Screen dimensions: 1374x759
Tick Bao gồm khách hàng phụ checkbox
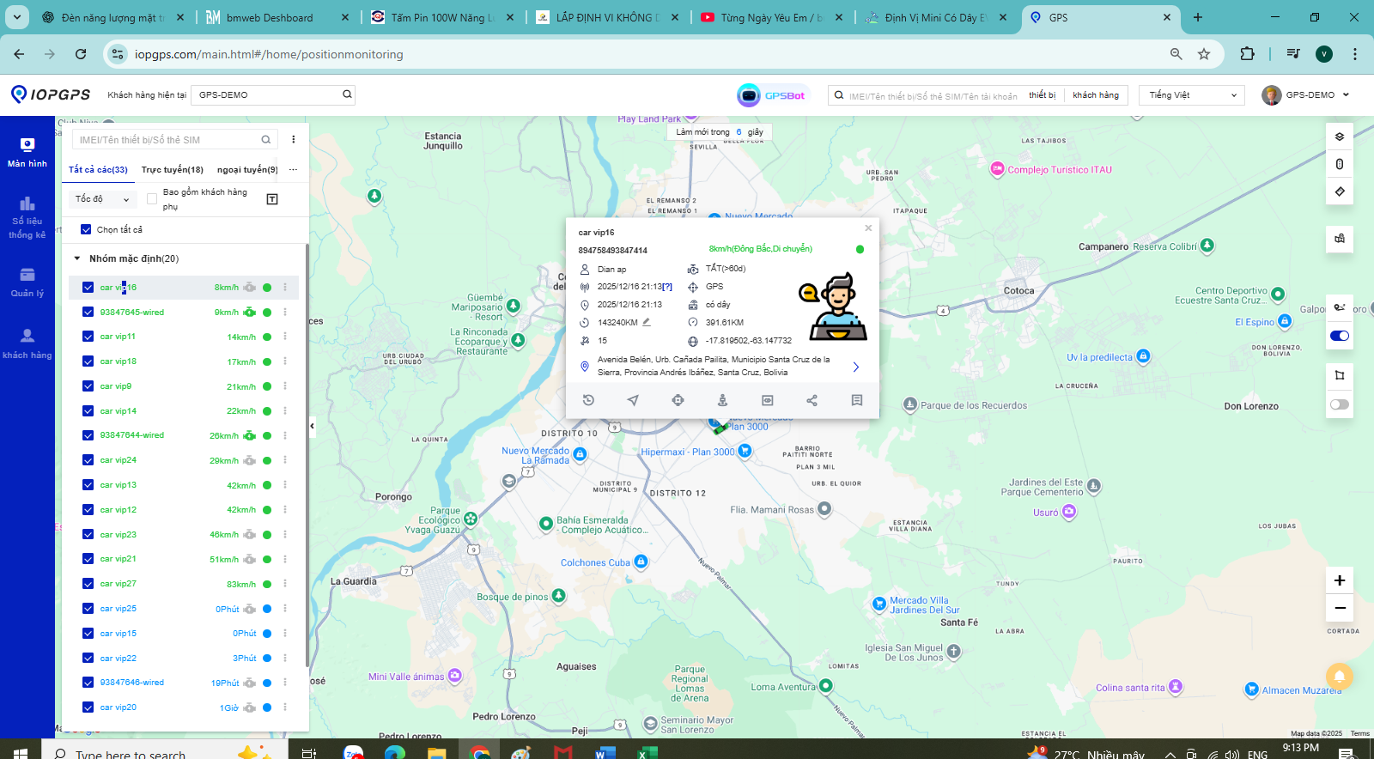(x=152, y=199)
